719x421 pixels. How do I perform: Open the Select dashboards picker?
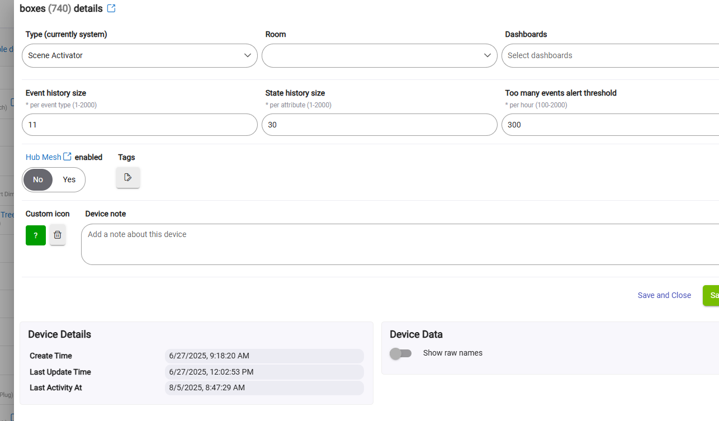coord(609,55)
